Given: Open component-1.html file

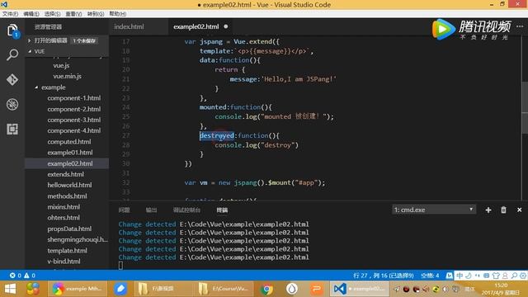Looking at the screenshot, I should [x=73, y=98].
